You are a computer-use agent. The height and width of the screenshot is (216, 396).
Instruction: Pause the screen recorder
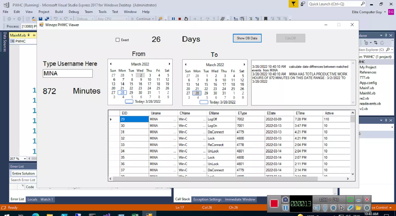pos(285,208)
